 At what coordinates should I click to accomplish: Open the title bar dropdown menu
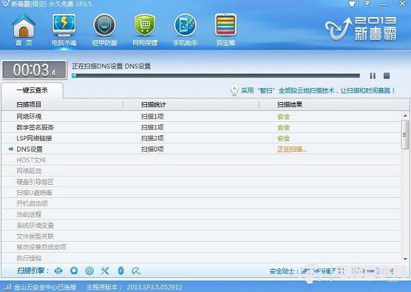367,4
